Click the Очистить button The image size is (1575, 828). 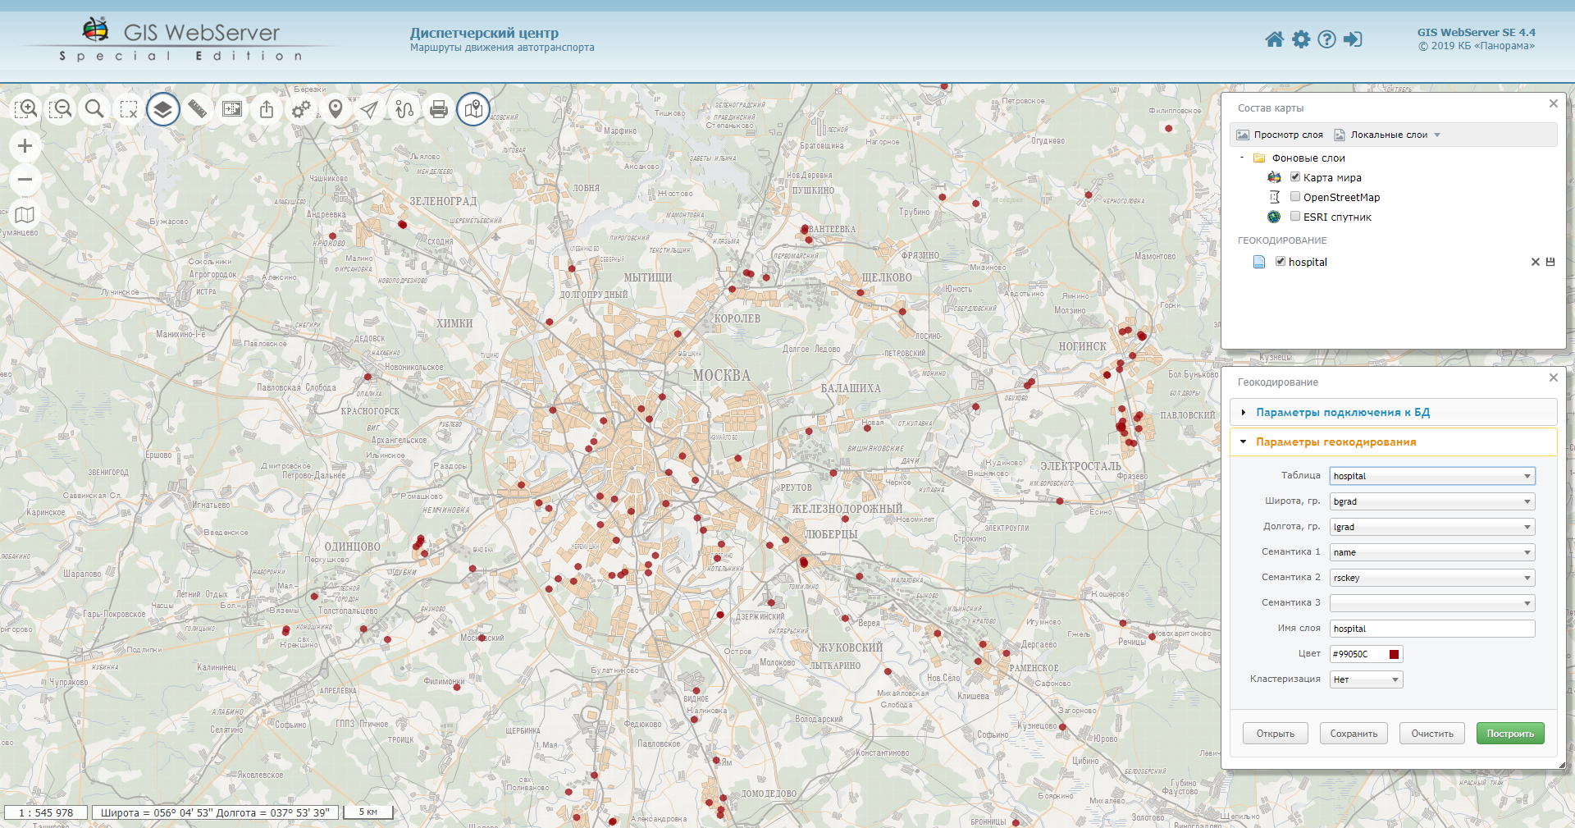pyautogui.click(x=1432, y=734)
